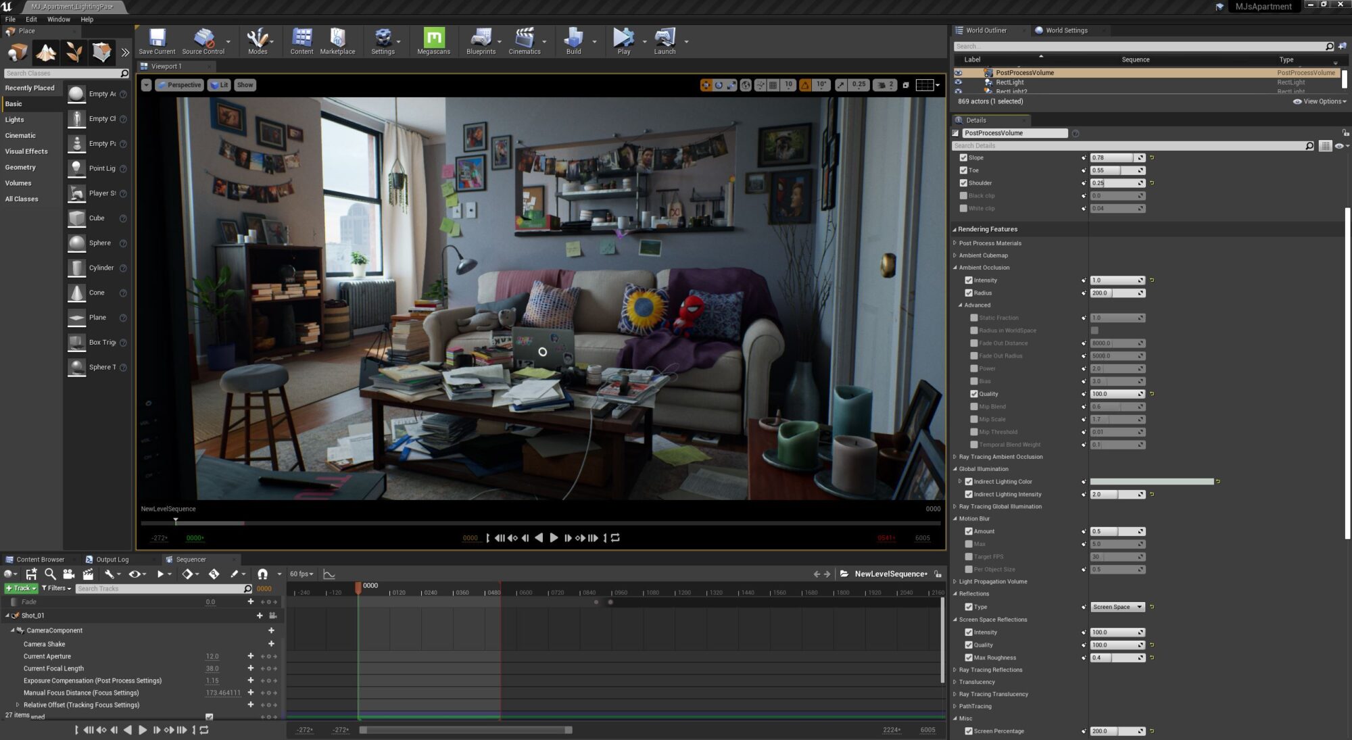Click the green Track button

click(x=20, y=589)
